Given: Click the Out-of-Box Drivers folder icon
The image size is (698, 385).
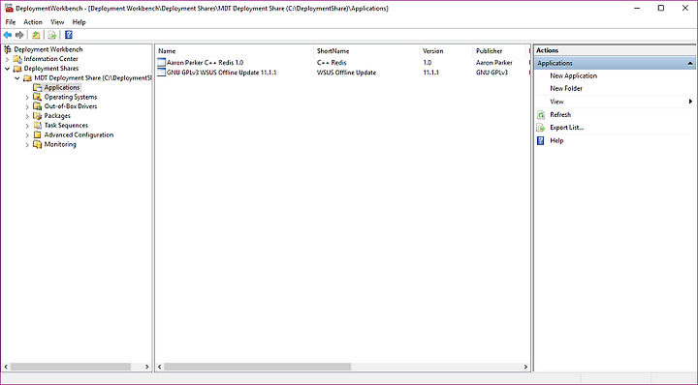Looking at the screenshot, I should [38, 106].
